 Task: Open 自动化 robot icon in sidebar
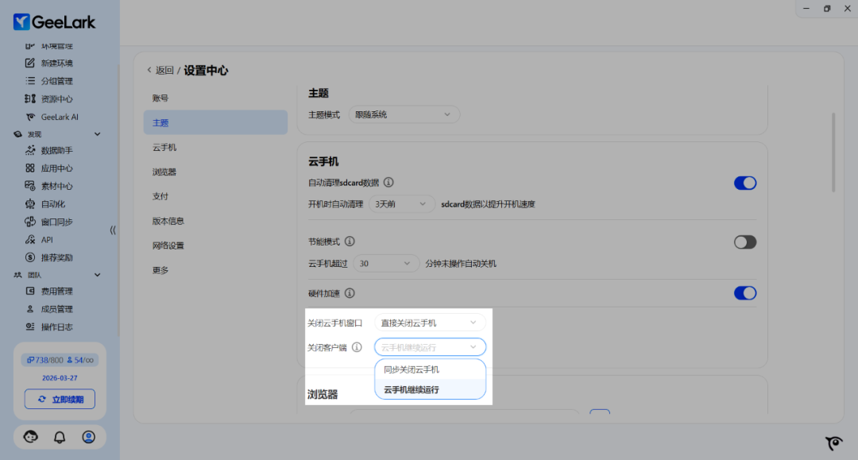pos(30,204)
